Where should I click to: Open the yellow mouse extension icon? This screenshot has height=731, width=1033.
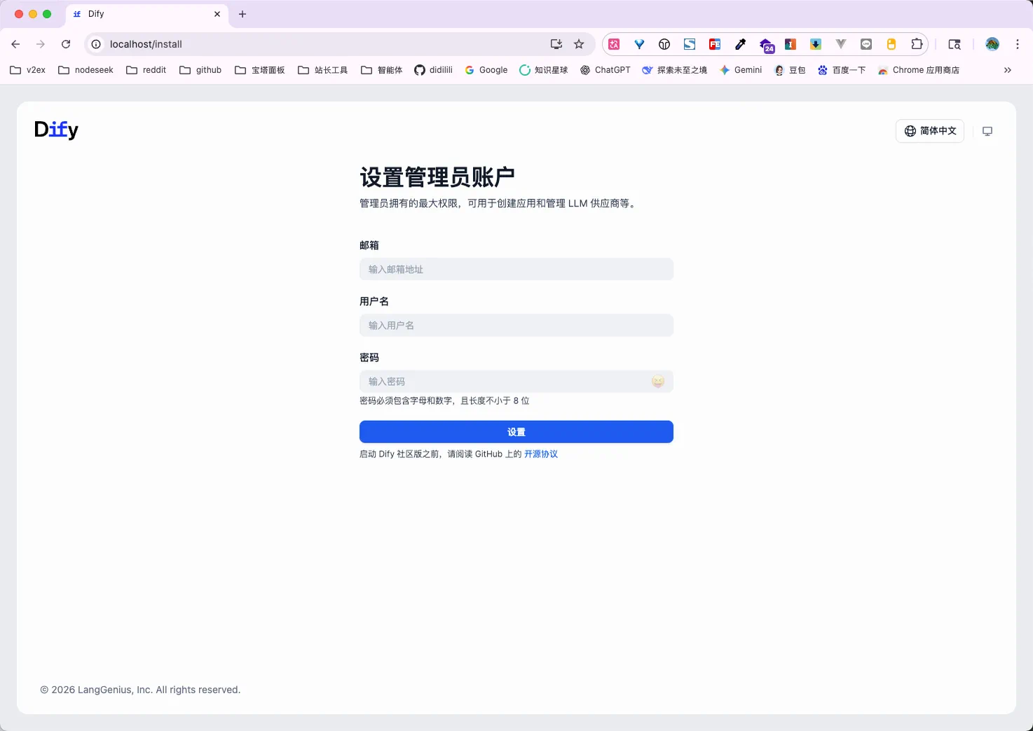coord(891,44)
